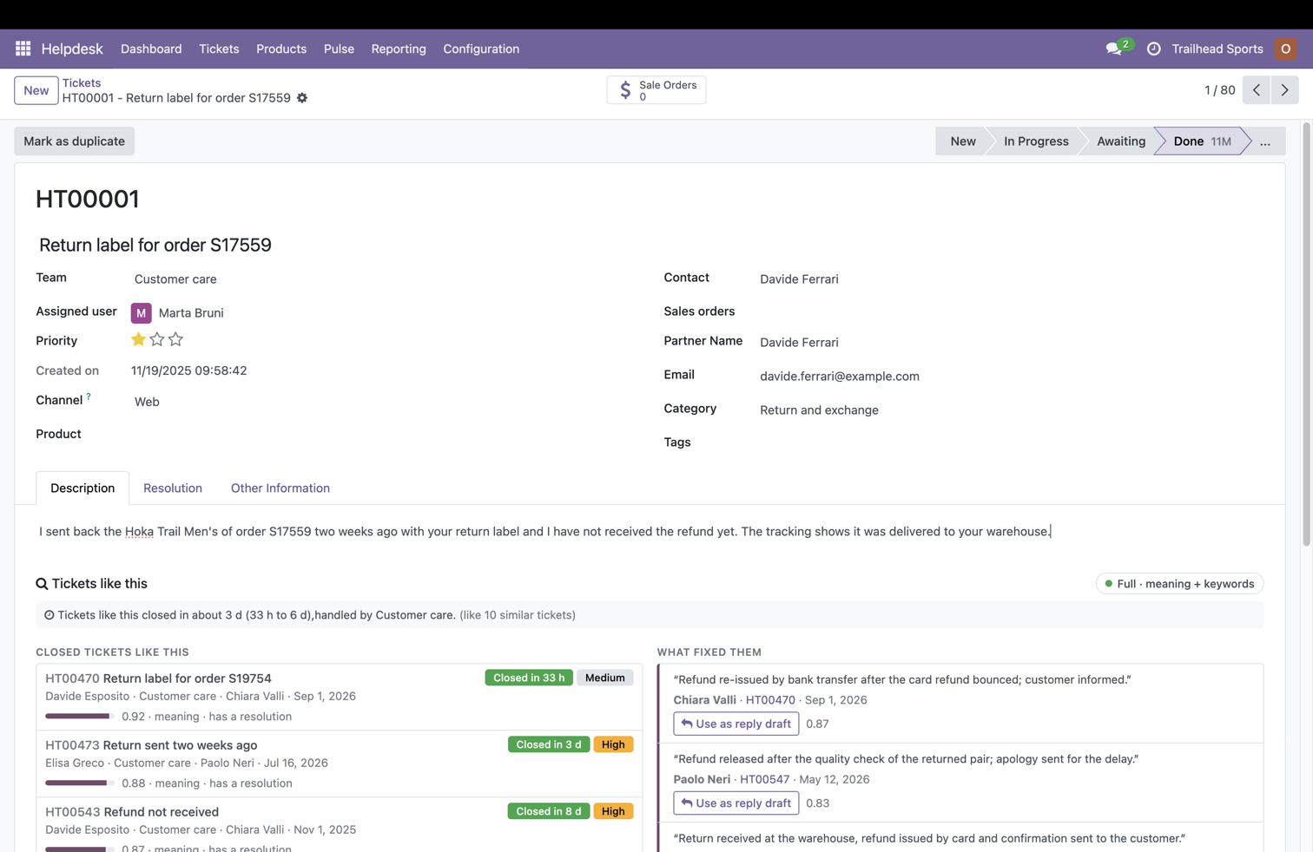Expand the more stages ellipsis
The image size is (1313, 852).
pos(1265,141)
